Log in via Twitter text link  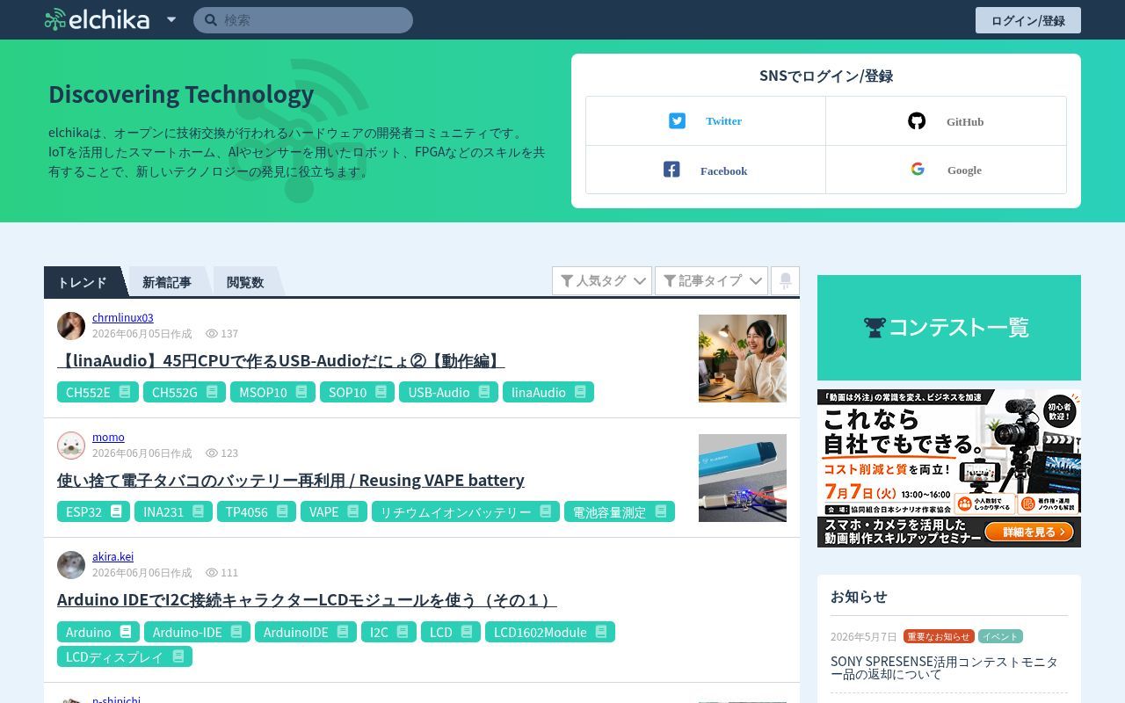pyautogui.click(x=723, y=121)
